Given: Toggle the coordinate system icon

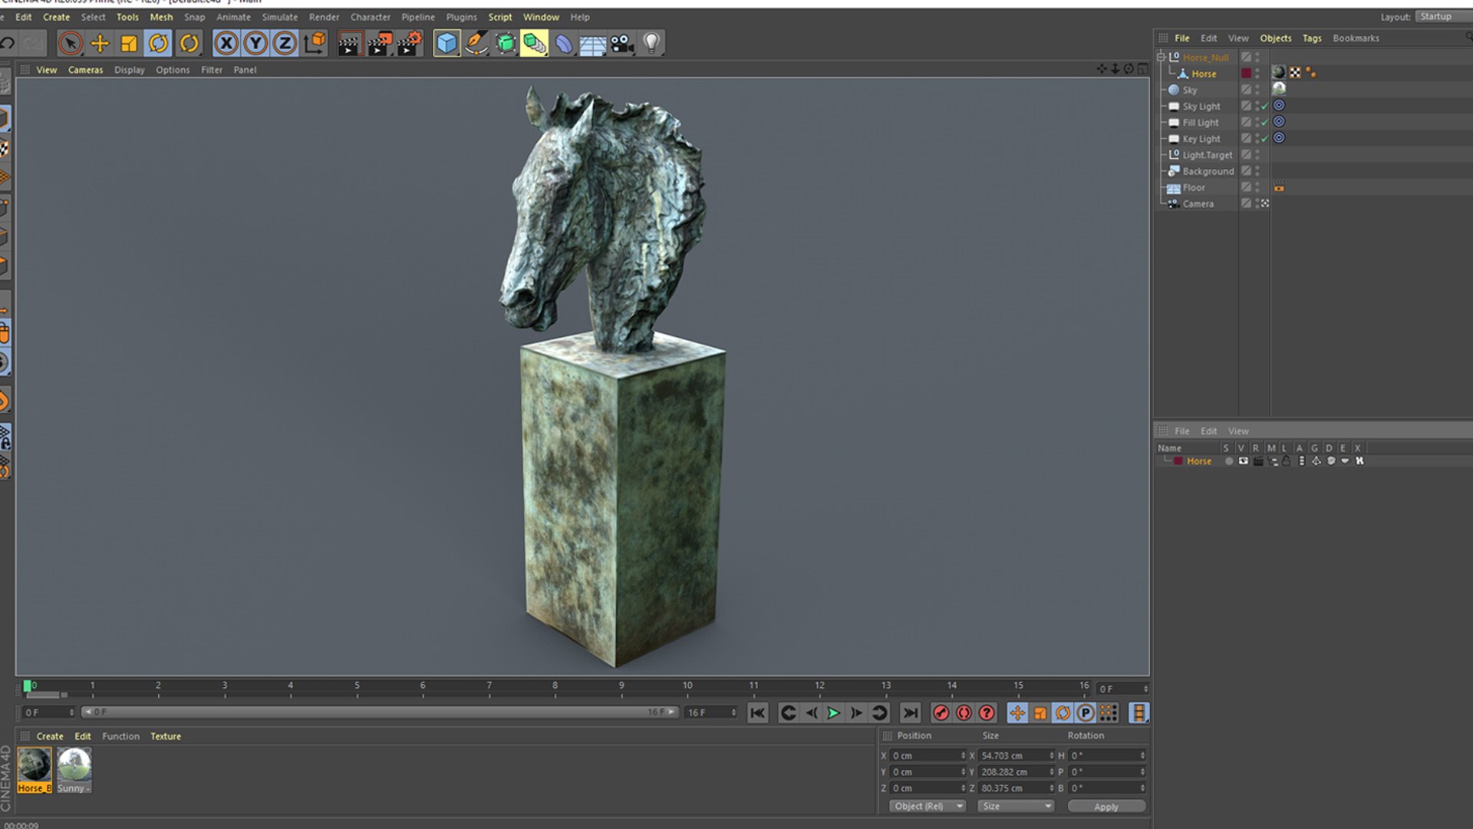Looking at the screenshot, I should [315, 44].
